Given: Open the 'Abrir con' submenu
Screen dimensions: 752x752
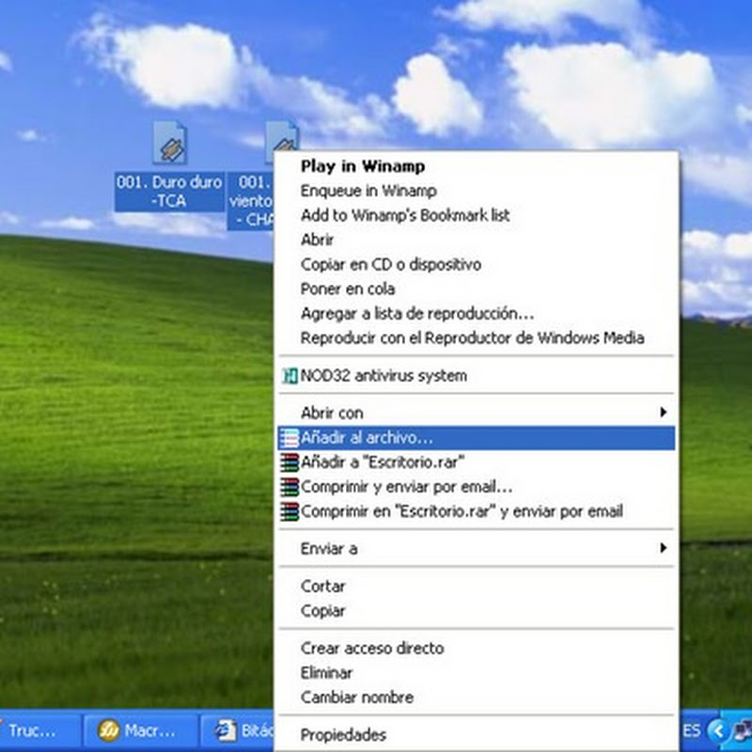Looking at the screenshot, I should pyautogui.click(x=477, y=413).
